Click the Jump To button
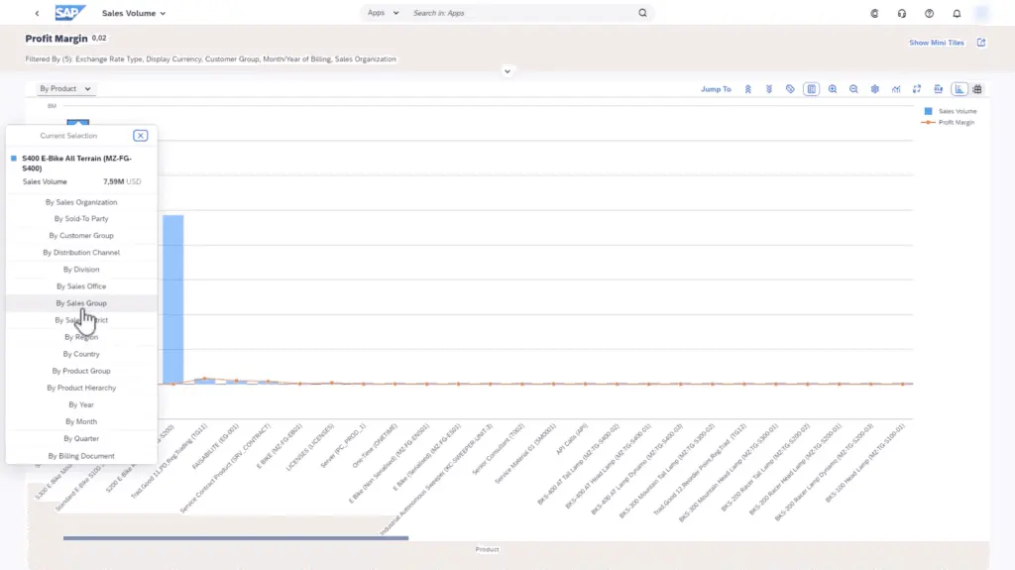This screenshot has height=570, width=1015. pos(716,89)
